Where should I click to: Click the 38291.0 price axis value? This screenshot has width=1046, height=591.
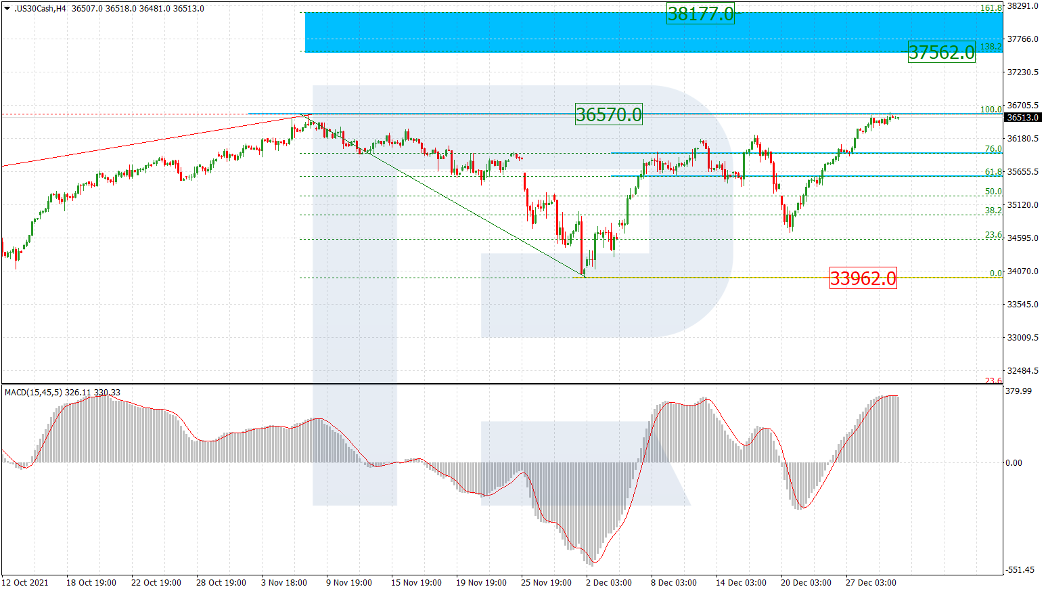tap(1022, 6)
